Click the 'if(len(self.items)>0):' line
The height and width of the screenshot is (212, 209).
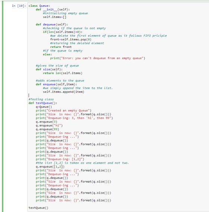click(63, 32)
